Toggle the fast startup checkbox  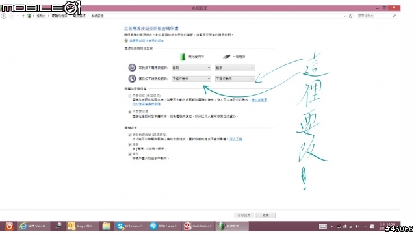[130, 135]
